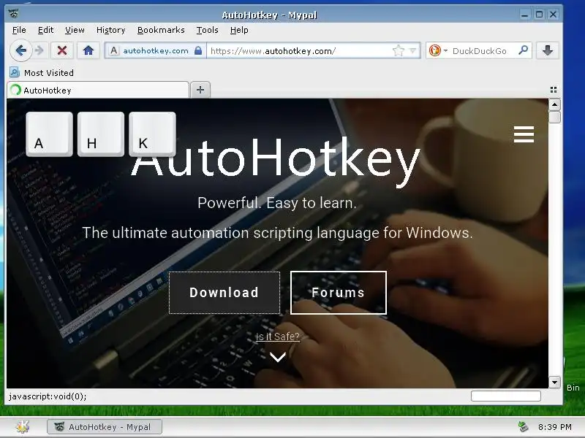Open the Edit menu

click(45, 30)
